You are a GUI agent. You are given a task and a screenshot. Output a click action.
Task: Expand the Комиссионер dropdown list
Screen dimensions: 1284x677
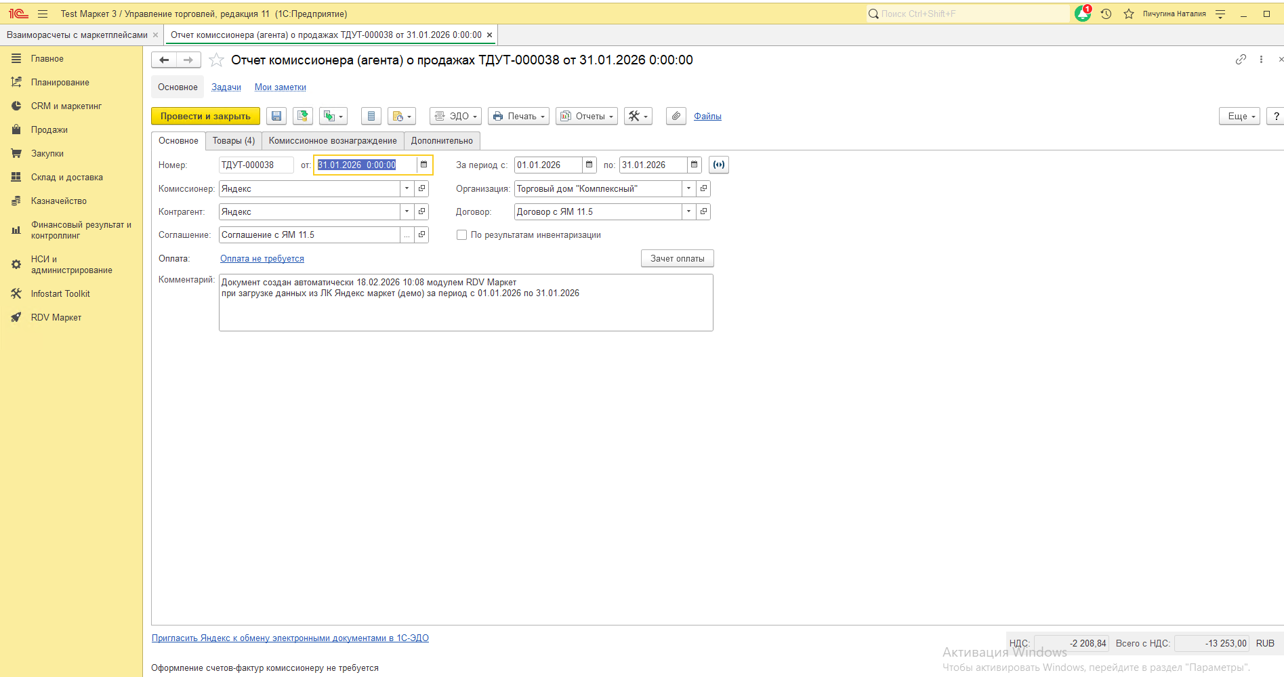tap(407, 188)
